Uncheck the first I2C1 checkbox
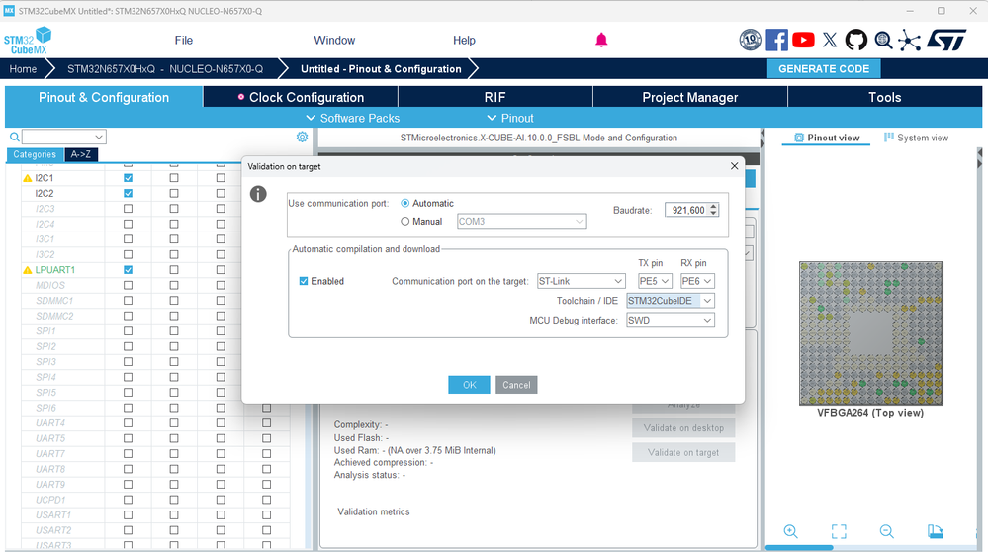The width and height of the screenshot is (988, 557). (128, 178)
